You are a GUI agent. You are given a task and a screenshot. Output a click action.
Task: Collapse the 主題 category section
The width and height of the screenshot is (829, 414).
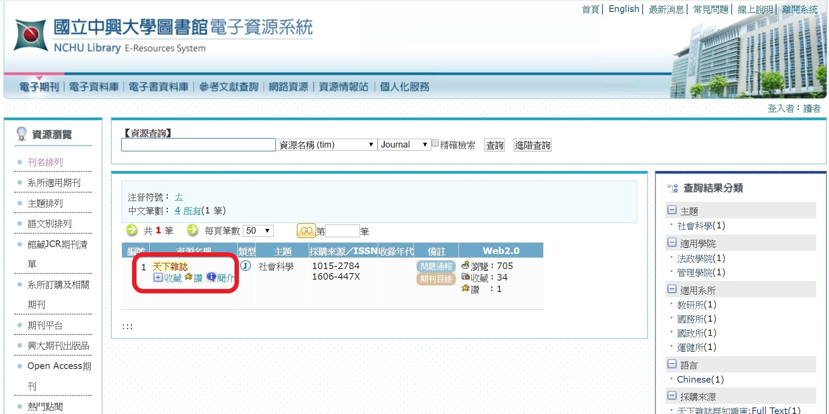672,210
